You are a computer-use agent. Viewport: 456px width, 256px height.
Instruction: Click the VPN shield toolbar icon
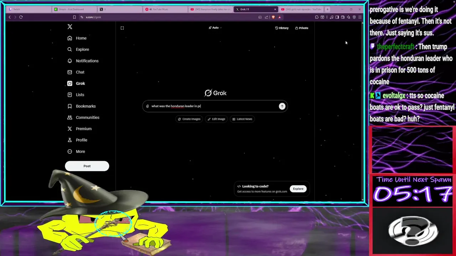pos(354,17)
